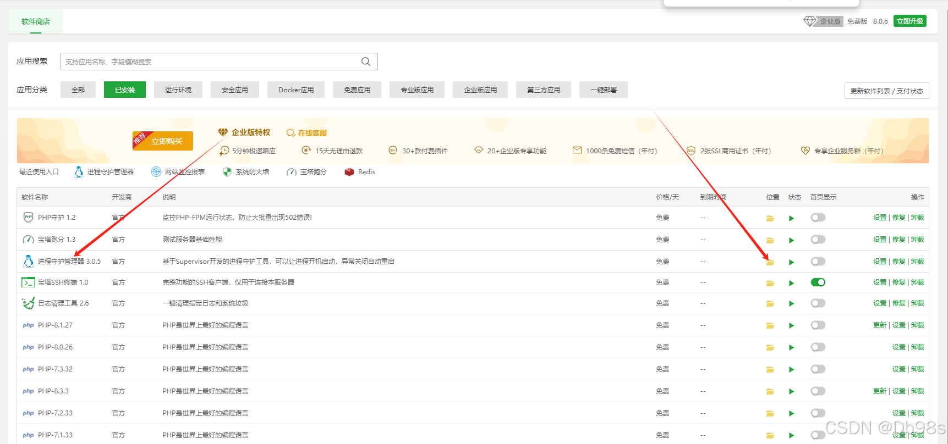Open folder location for 宝塔SSH终端 1.0

tap(770, 283)
